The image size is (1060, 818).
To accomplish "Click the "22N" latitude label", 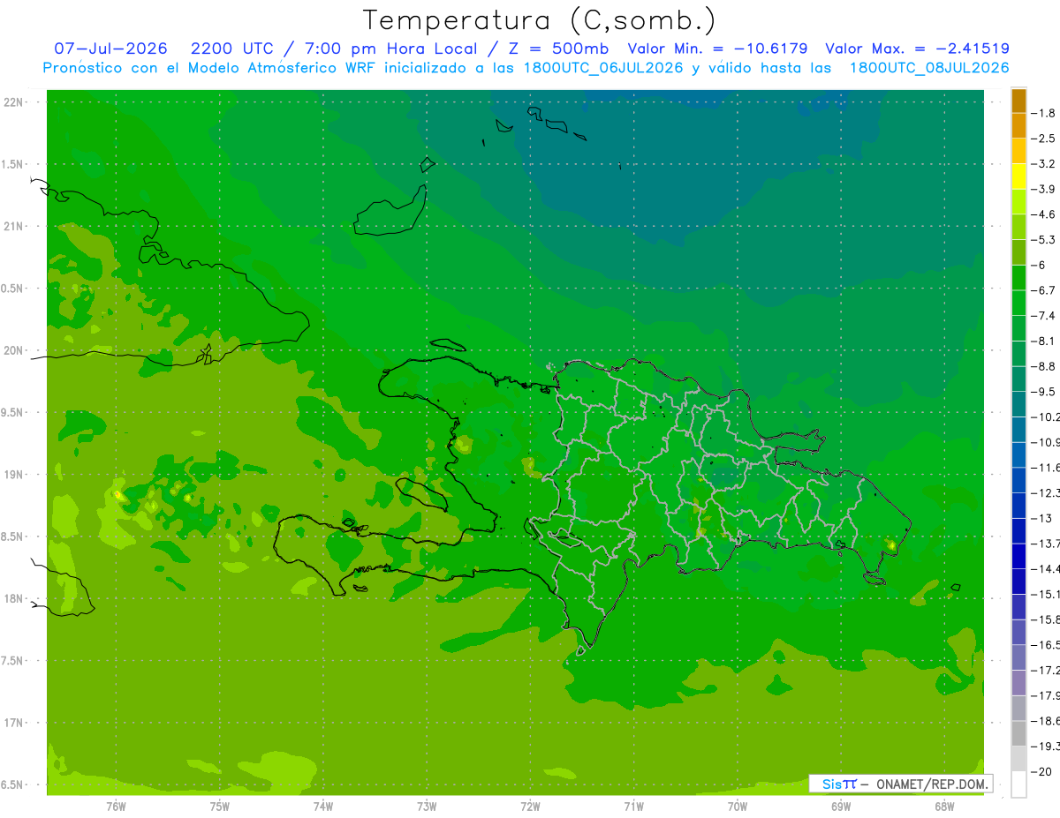I will click(x=13, y=102).
